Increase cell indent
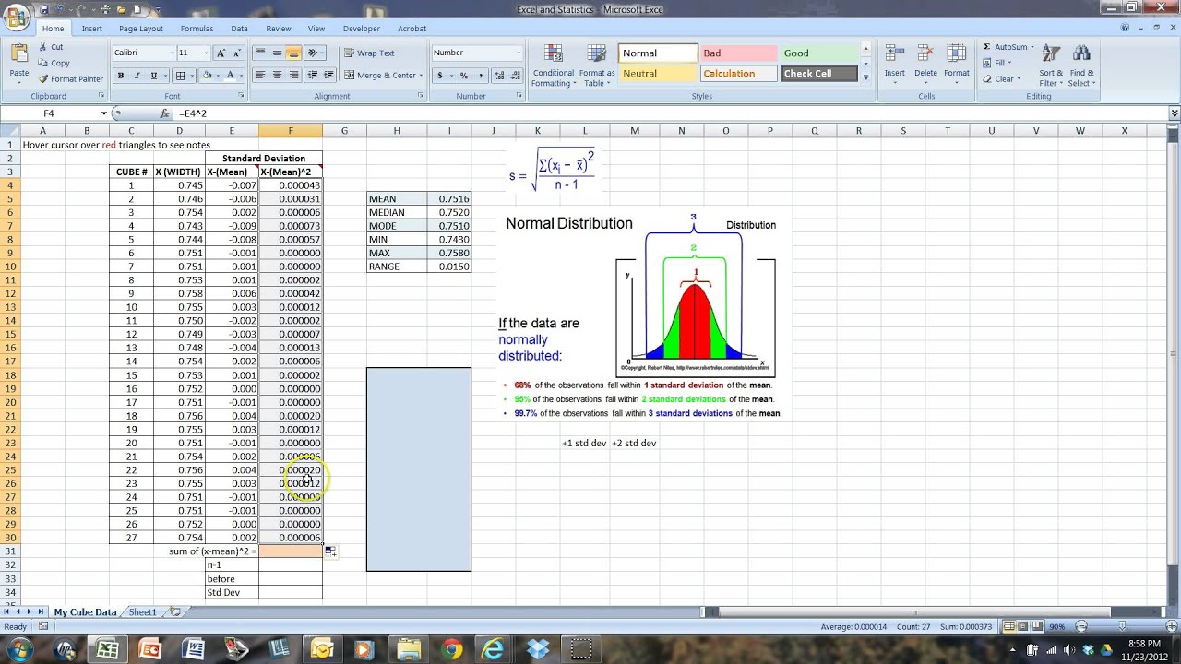The width and height of the screenshot is (1181, 664). coord(328,76)
